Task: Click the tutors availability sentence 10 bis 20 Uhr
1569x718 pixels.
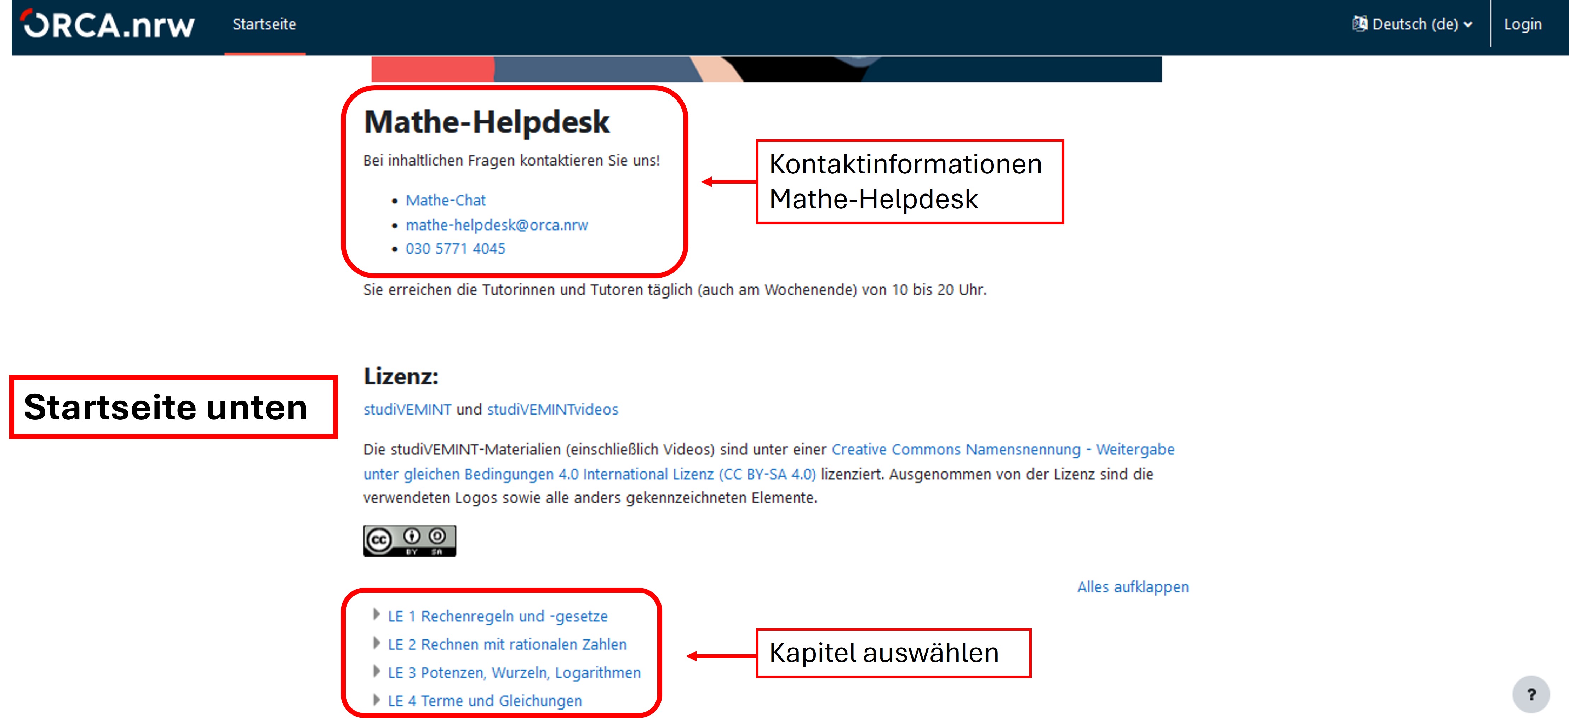Action: coord(675,290)
